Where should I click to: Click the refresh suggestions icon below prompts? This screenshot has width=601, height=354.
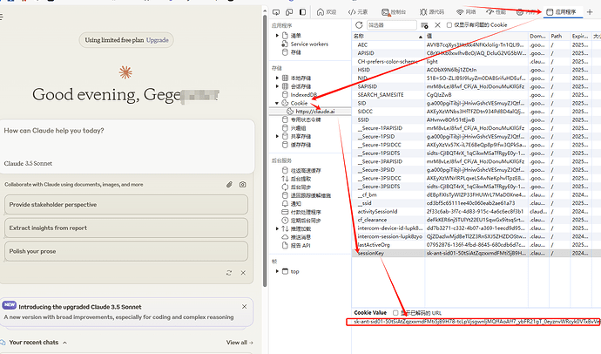[x=229, y=273]
